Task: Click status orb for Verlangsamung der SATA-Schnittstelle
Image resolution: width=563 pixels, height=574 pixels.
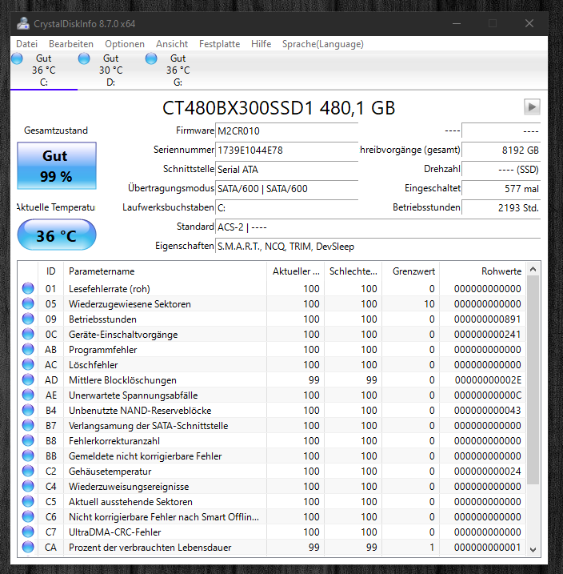Action: (x=28, y=425)
